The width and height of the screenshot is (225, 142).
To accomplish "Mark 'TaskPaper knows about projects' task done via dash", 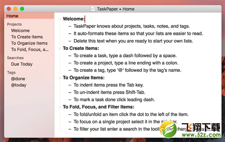I will pos(70,26).
